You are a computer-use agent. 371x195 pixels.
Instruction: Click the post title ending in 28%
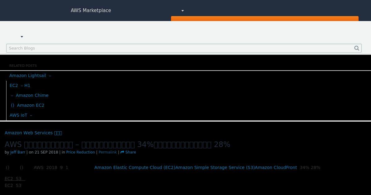[117, 145]
